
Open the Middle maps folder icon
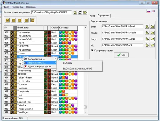tap(152, 33)
